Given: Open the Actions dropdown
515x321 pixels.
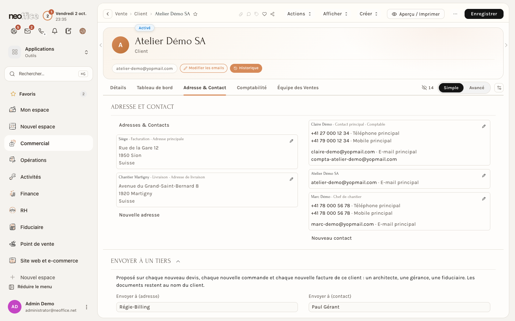Looking at the screenshot, I should [x=299, y=14].
